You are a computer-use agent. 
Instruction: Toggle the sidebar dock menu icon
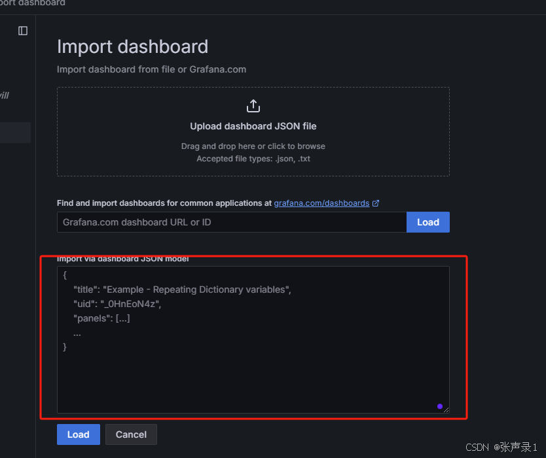coord(23,31)
